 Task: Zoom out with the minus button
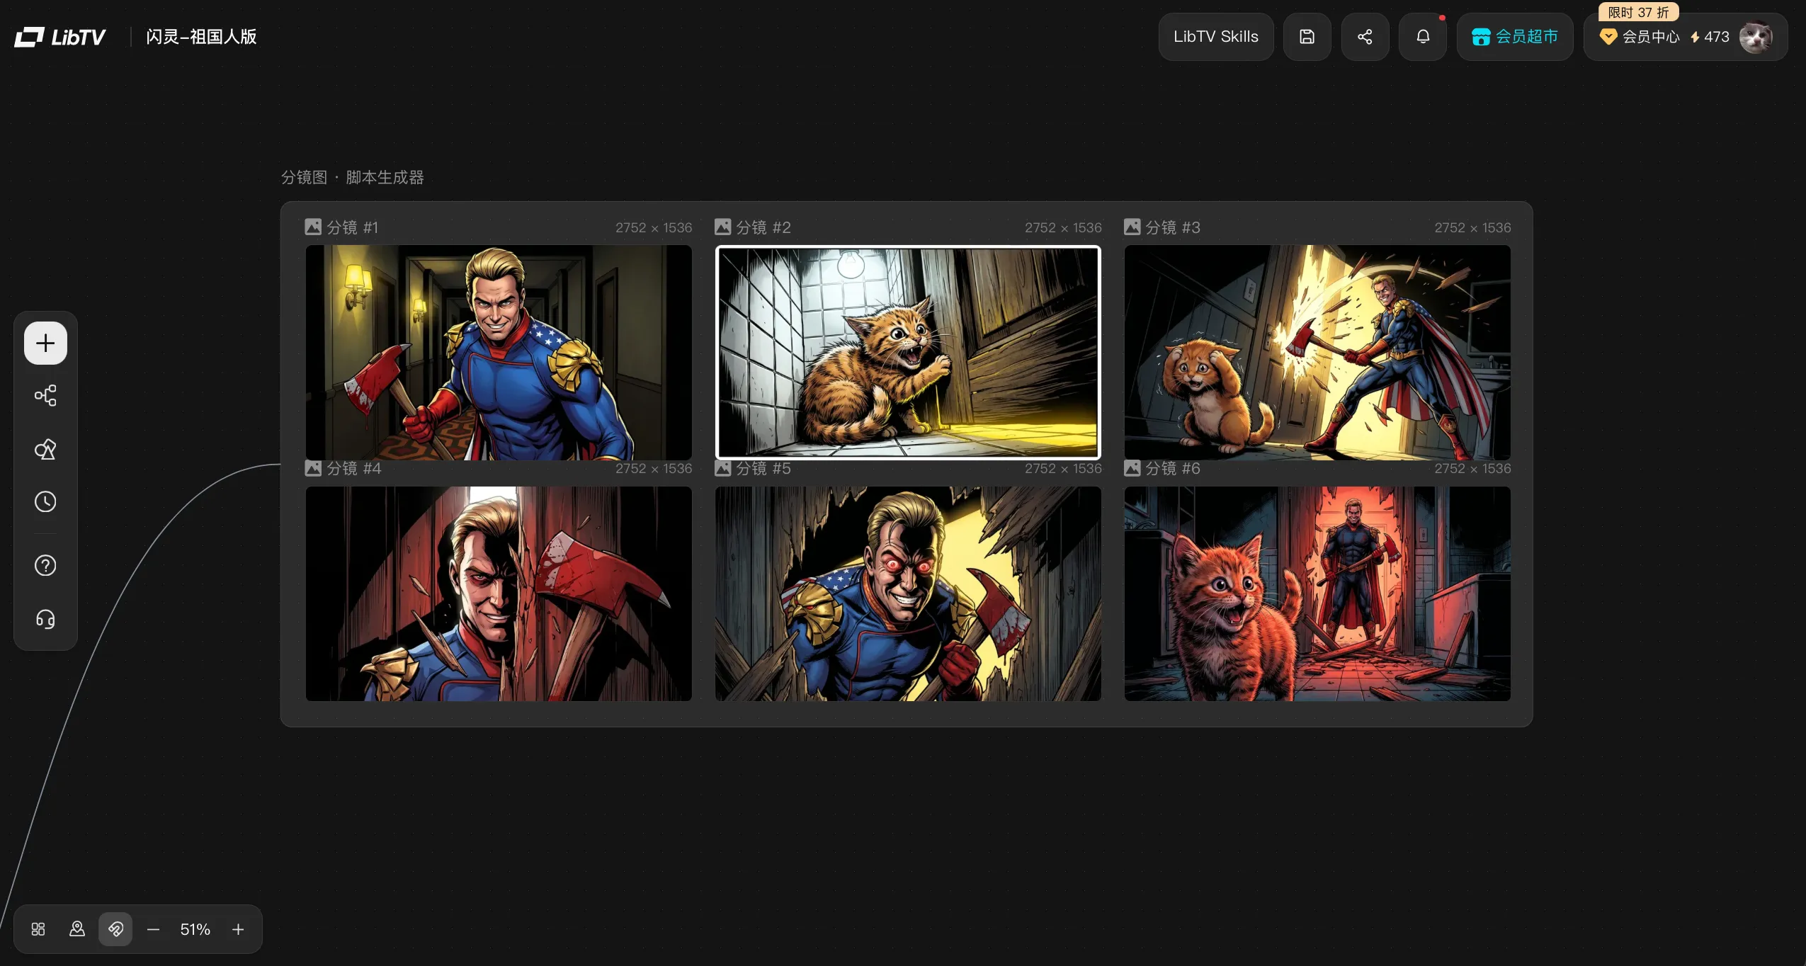click(x=153, y=929)
